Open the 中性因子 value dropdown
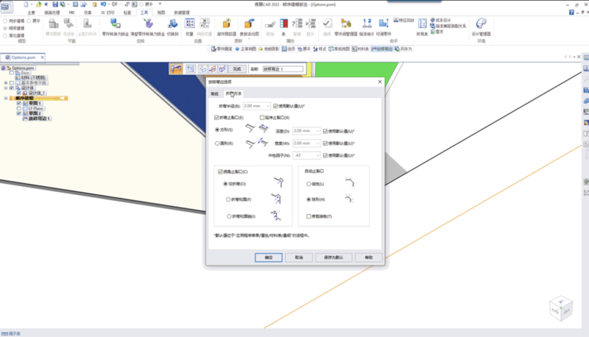589x337 pixels. coord(318,155)
